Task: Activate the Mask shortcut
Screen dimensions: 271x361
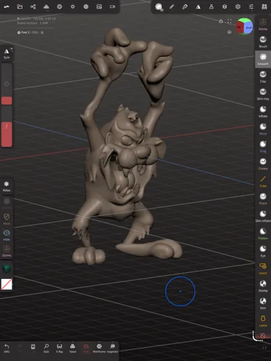Action: tap(7, 219)
